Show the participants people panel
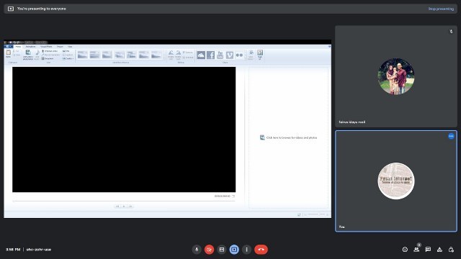 416,250
